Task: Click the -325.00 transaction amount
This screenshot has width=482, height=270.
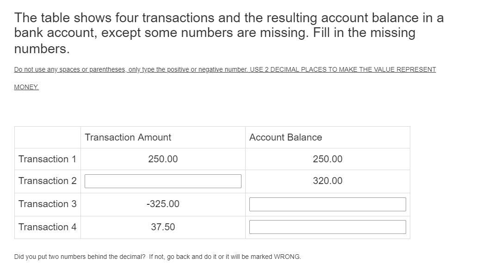Action: pyautogui.click(x=163, y=204)
